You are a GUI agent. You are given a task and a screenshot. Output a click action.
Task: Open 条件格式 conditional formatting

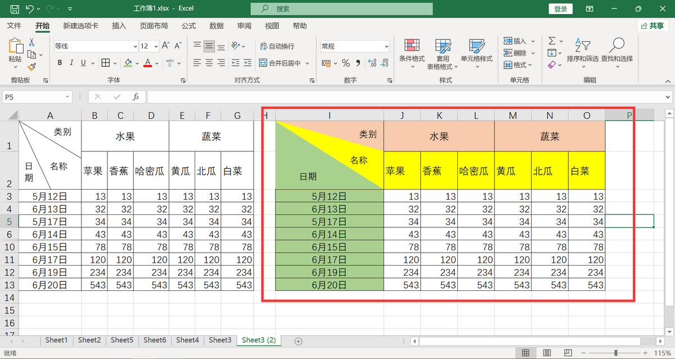(x=412, y=53)
